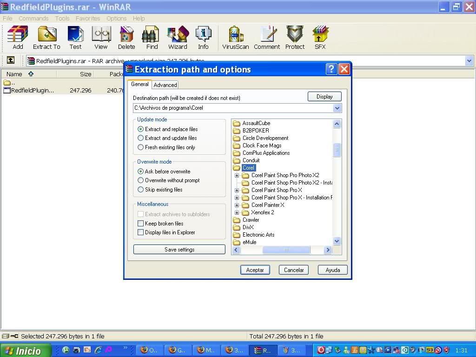Open the Commands menu

pos(33,19)
